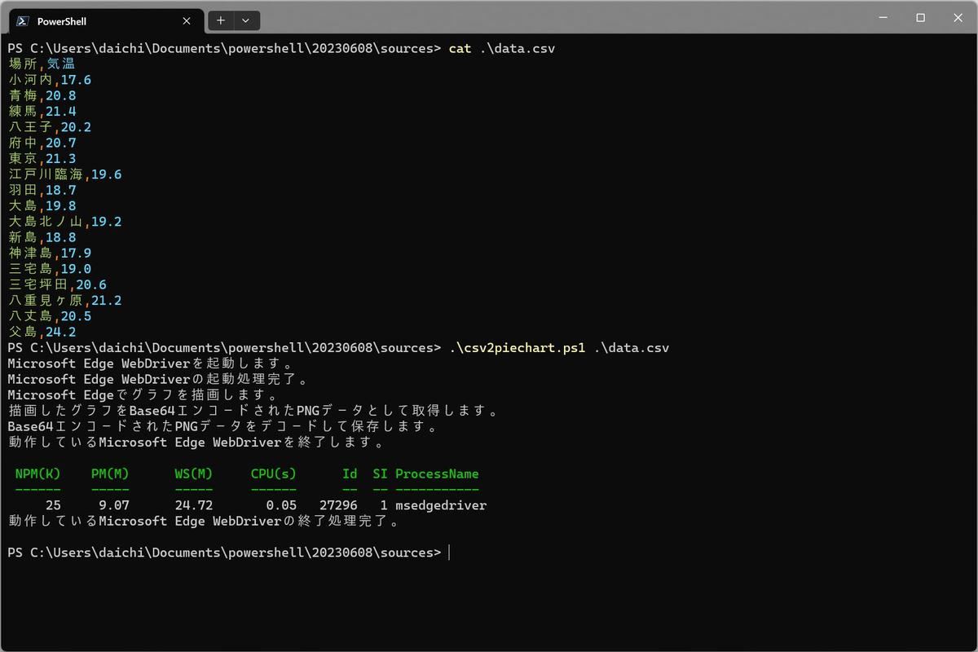Click the line 'Microsoft Edge WebDriverの起動処理完了。'
Viewport: 978px width, 652px height.
pyautogui.click(x=159, y=379)
